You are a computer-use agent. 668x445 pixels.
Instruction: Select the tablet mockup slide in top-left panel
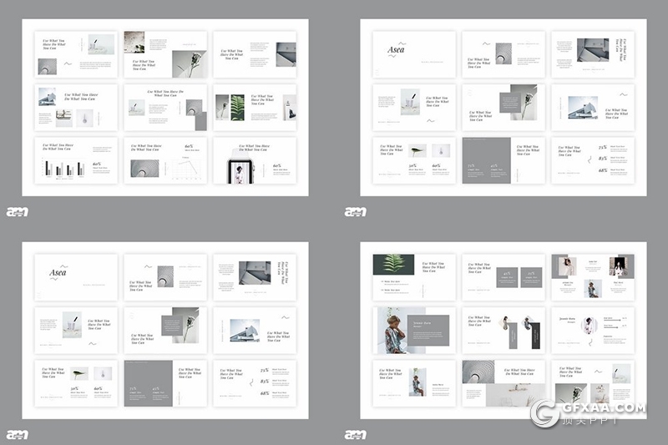pyautogui.click(x=254, y=160)
